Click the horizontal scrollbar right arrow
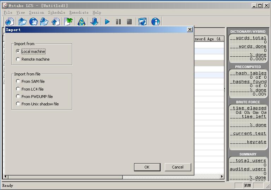Viewport: 271px width, 190px height. (x=222, y=177)
